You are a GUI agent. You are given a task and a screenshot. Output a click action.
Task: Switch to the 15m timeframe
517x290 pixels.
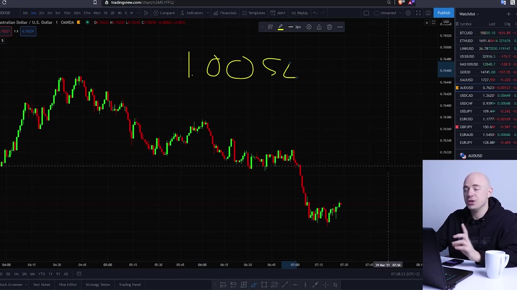[67, 13]
